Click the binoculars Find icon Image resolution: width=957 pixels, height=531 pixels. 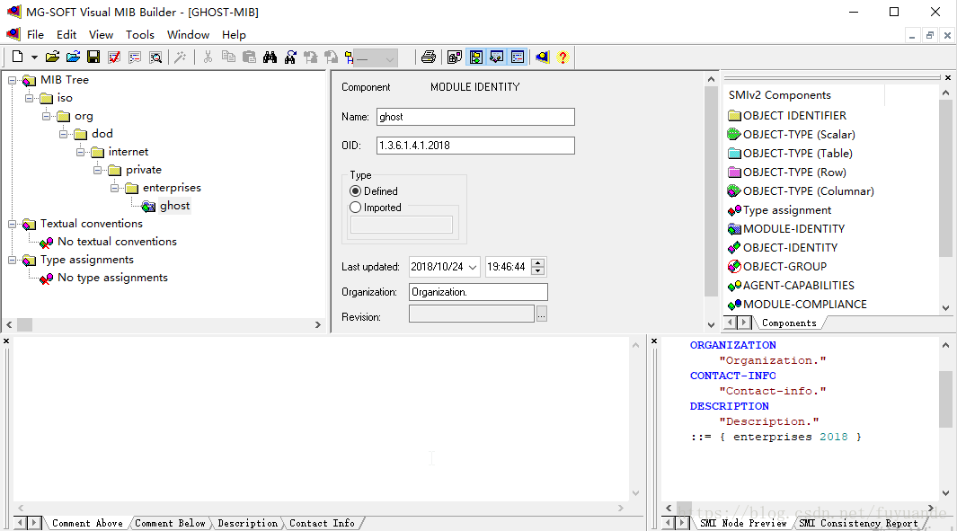click(270, 57)
